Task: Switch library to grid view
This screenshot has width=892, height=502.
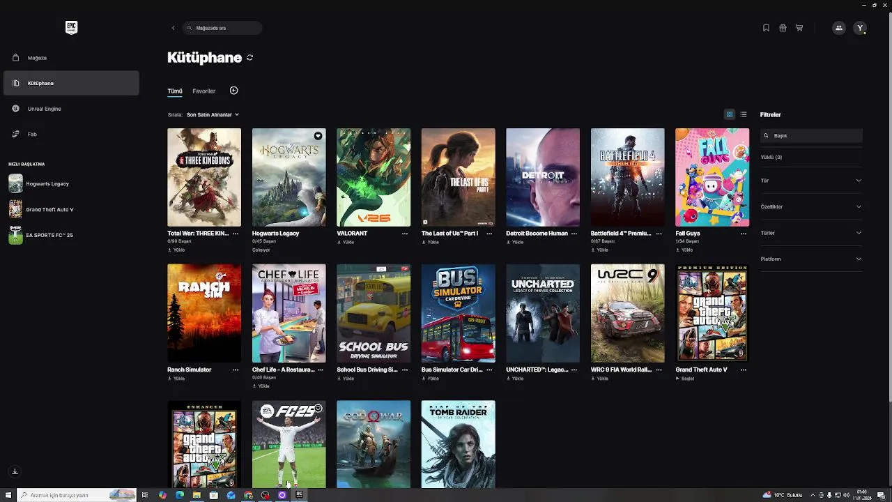Action: (x=730, y=114)
